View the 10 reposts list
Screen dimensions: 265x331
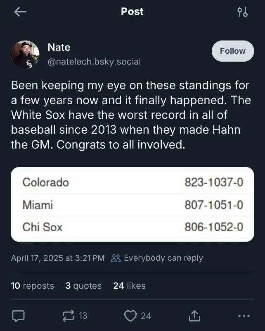point(32,285)
